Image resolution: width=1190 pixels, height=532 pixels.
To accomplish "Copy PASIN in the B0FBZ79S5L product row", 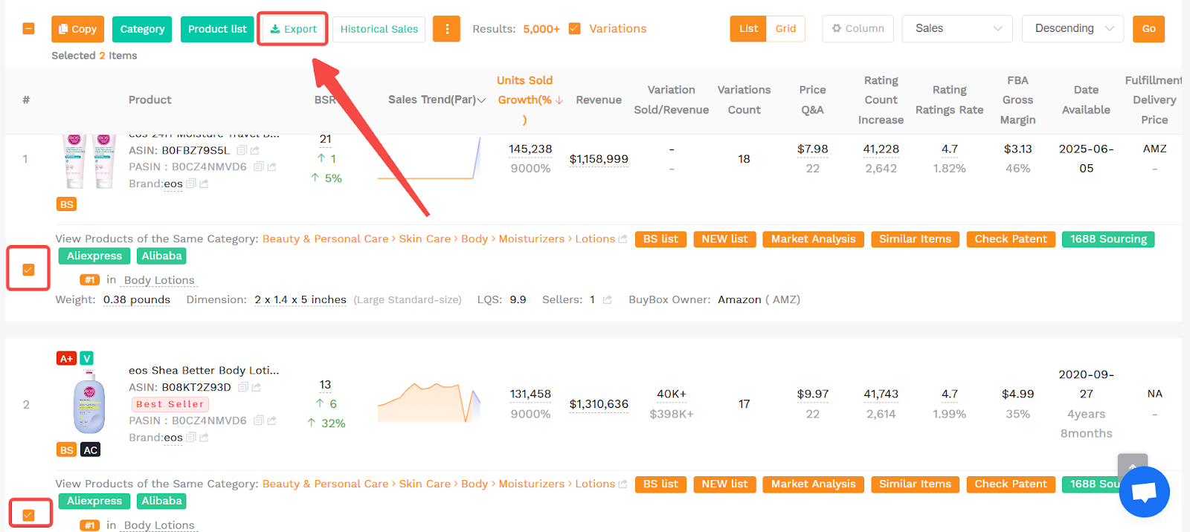I will coord(258,166).
